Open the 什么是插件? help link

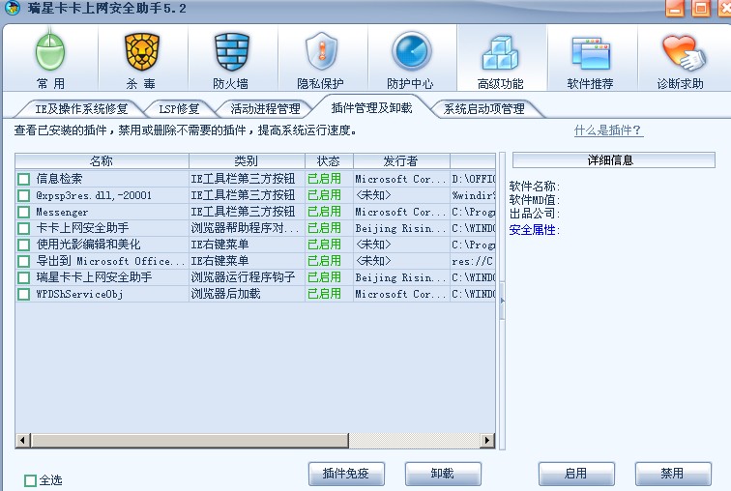(608, 130)
